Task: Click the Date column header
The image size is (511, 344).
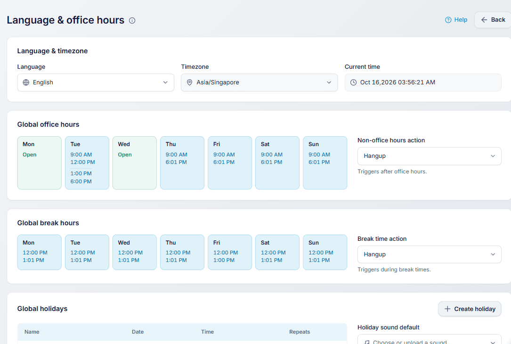Action: click(x=138, y=332)
